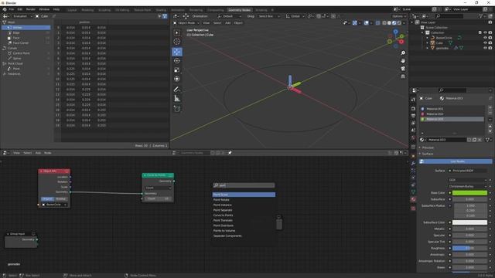Open the spreadsheet editor type selector
This screenshot has height=278, width=495.
6,16
